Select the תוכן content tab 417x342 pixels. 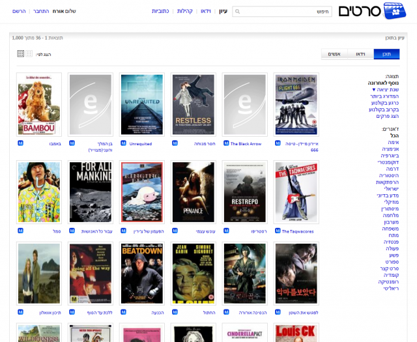(386, 54)
